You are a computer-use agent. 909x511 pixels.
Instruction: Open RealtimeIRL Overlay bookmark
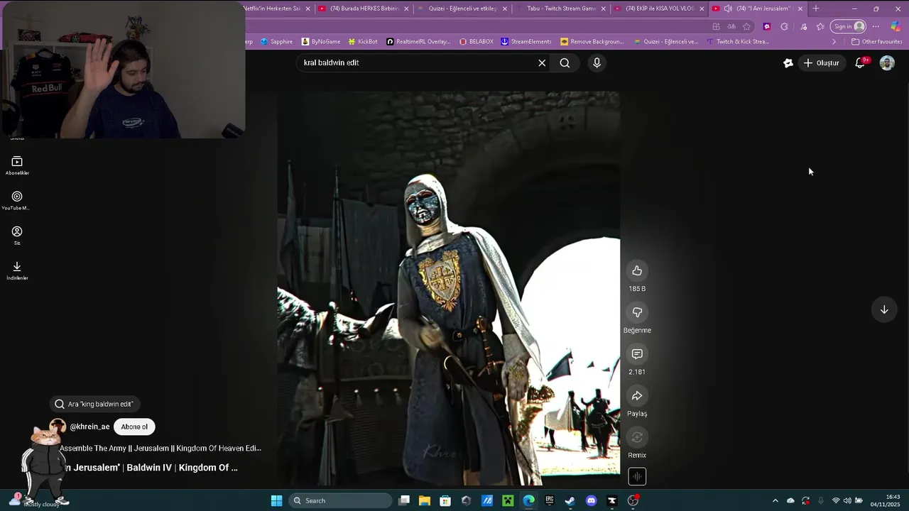[x=419, y=41]
